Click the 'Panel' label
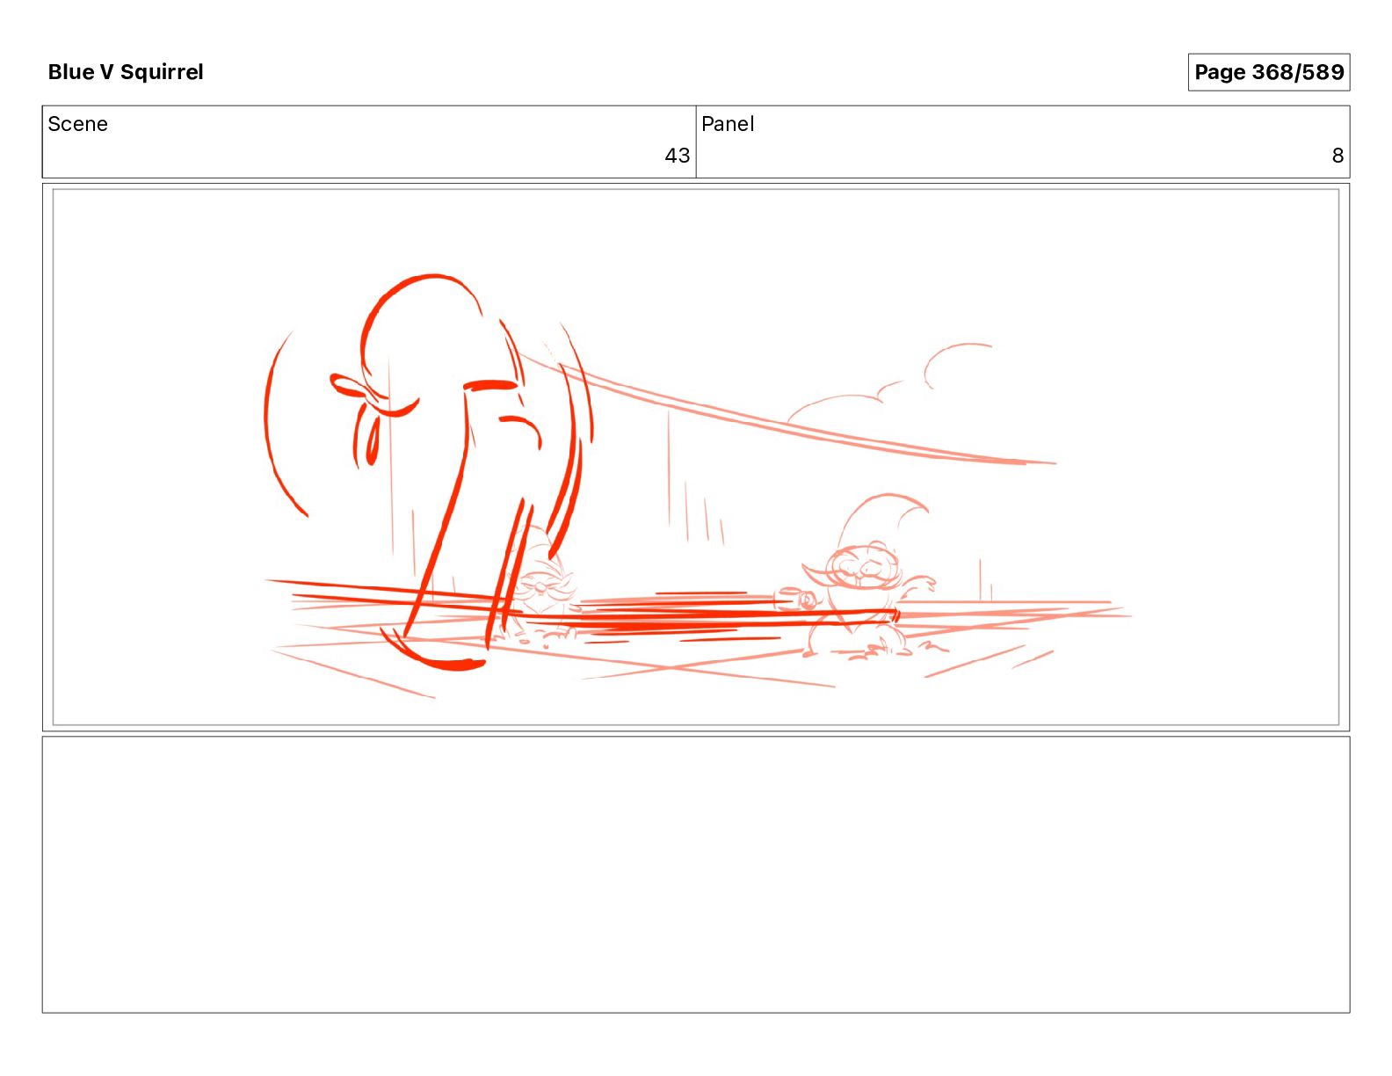 (728, 124)
